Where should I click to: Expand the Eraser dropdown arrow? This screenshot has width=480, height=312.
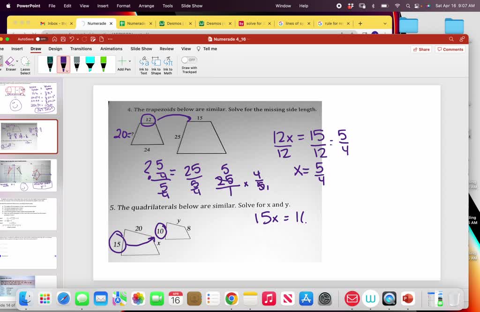(x=17, y=60)
